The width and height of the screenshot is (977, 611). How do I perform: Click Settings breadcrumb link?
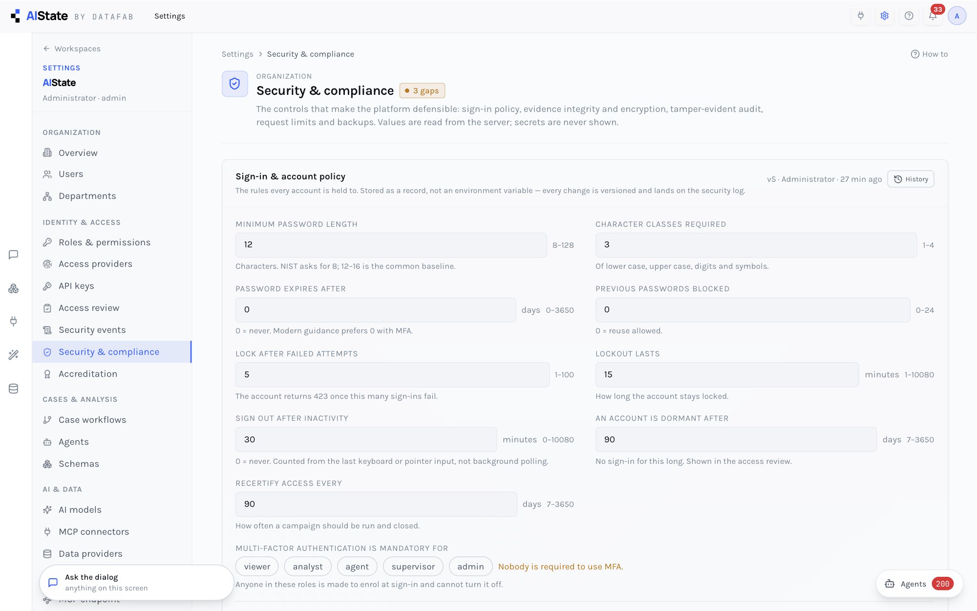237,54
